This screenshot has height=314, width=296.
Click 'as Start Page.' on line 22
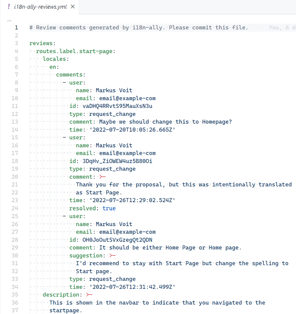99,193
